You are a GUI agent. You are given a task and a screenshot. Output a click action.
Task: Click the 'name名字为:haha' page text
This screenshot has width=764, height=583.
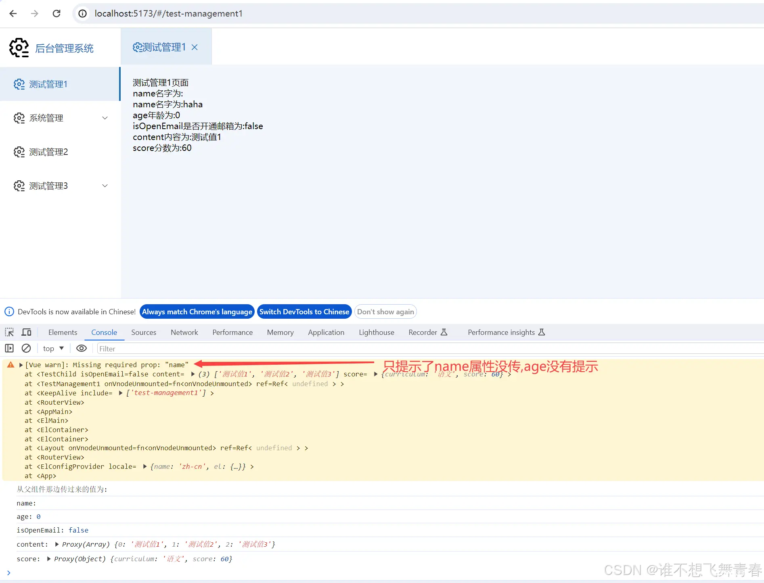(x=167, y=104)
